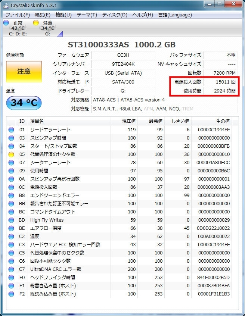Open the 機能(U) menu
The height and width of the screenshot is (316, 245).
tap(63, 15)
